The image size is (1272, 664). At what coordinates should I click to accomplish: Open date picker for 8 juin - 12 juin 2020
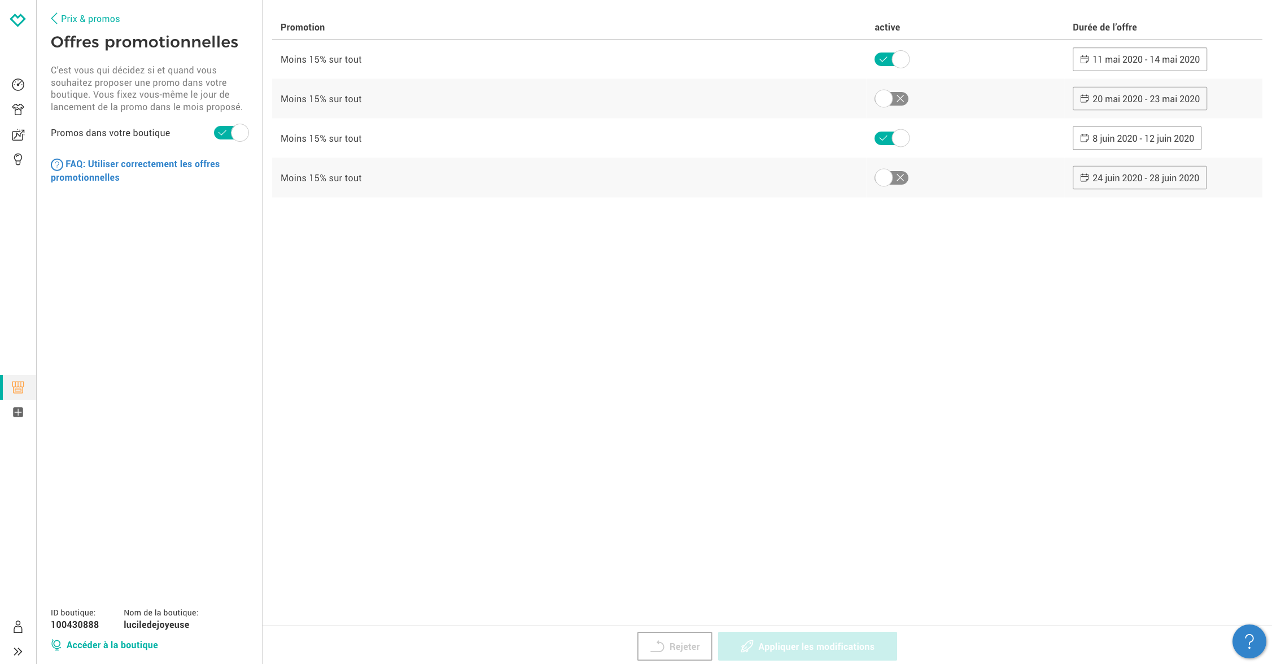[1137, 138]
